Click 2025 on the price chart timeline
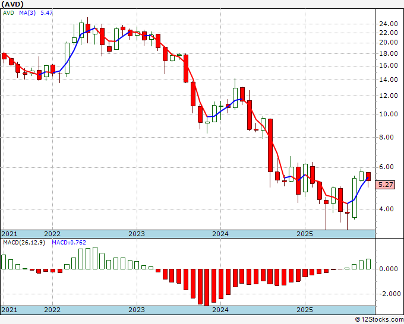The image size is (404, 324). coord(305,234)
